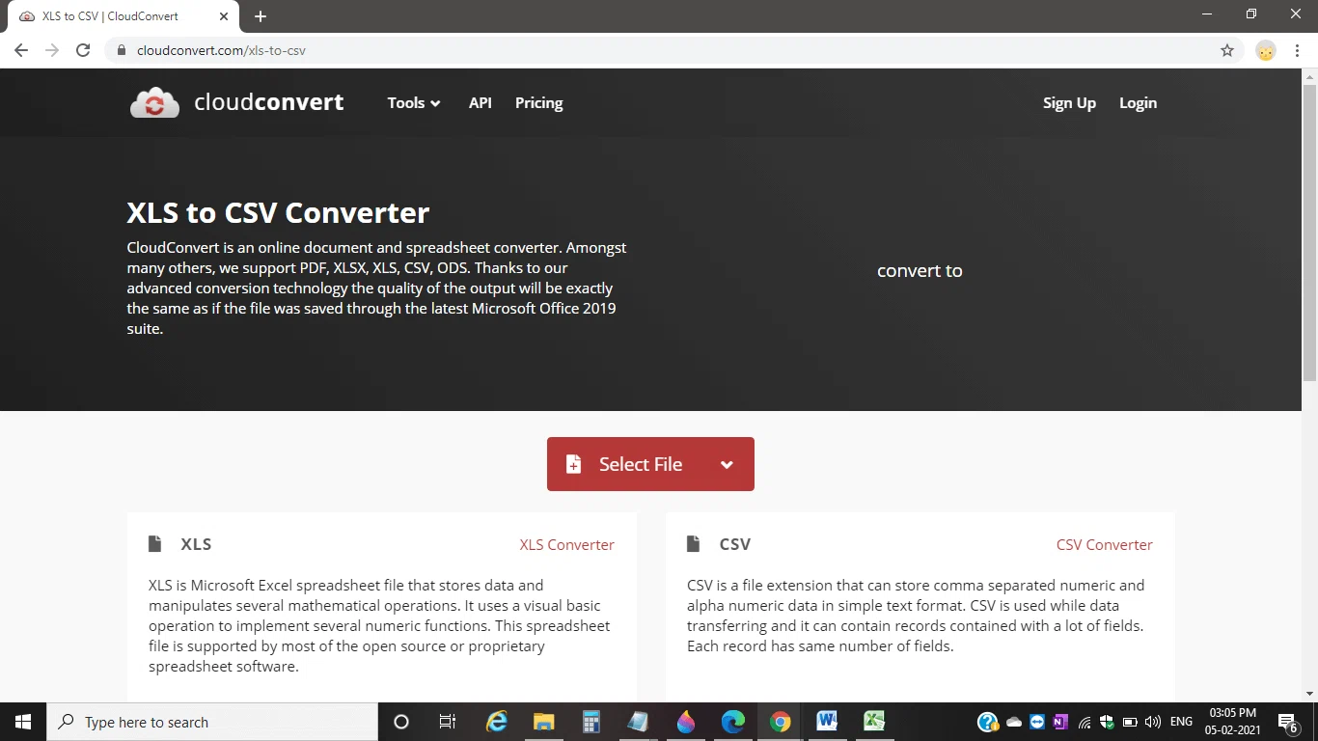Open the Calculator app in taskbar

click(591, 722)
